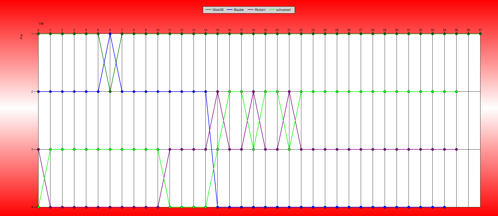Click the "Pos" vertical axis title
This screenshot has width=498, height=216.
[21, 37]
